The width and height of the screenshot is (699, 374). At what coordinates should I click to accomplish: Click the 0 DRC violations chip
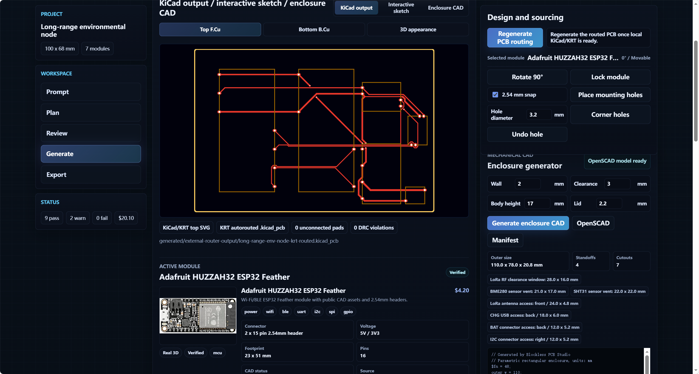coord(373,228)
